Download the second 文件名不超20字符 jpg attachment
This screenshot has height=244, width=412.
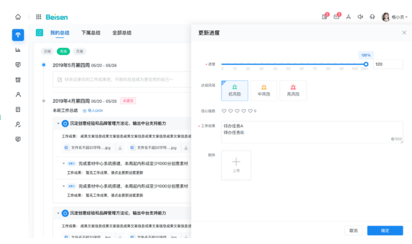point(186,148)
